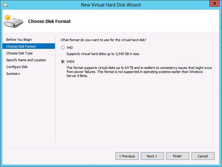
Task: Click the wizard icon in title bar
Action: tap(6, 5)
